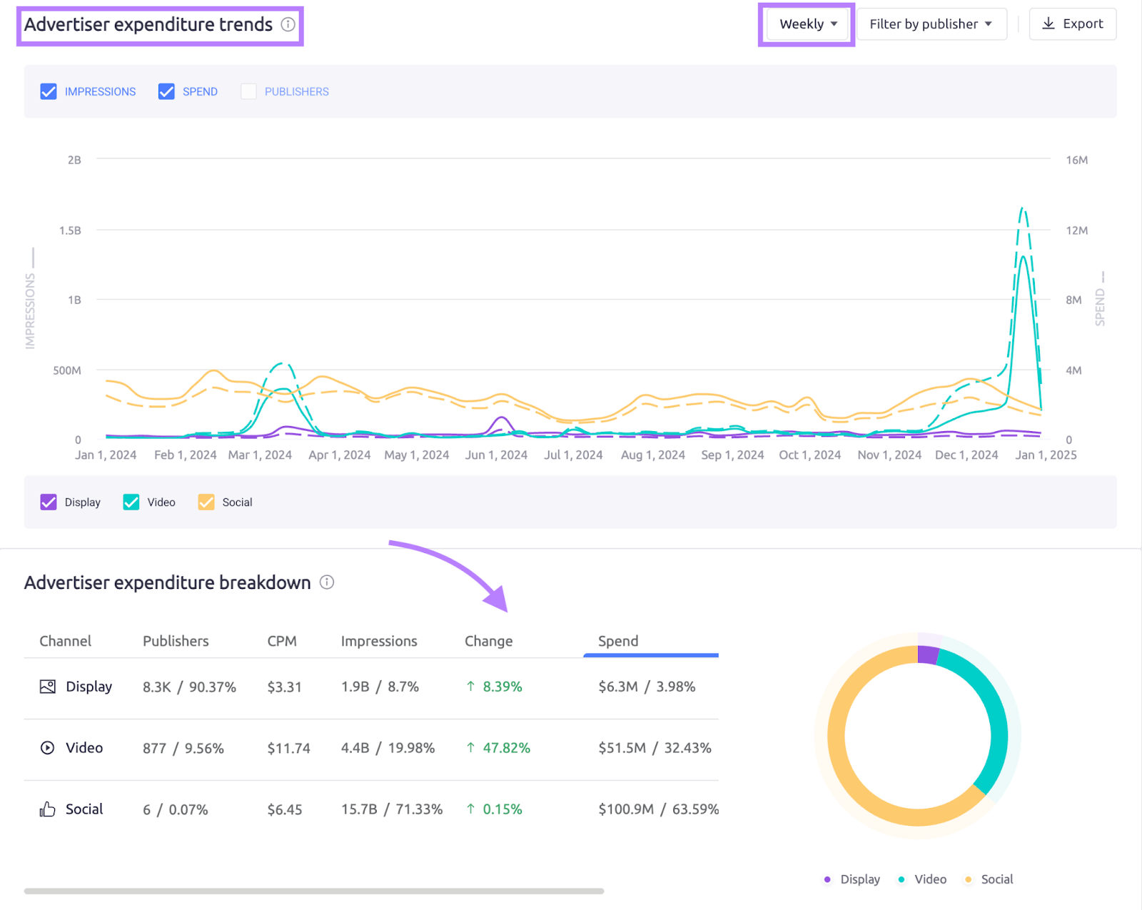Click the 8.3K / 90.37% publishers cell

[189, 687]
